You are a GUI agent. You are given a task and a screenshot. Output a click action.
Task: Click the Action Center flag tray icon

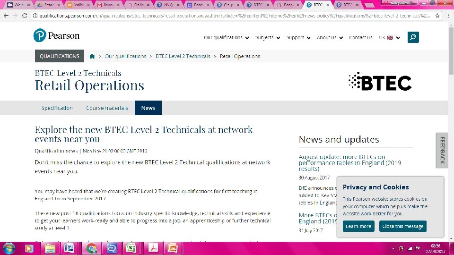(418, 248)
